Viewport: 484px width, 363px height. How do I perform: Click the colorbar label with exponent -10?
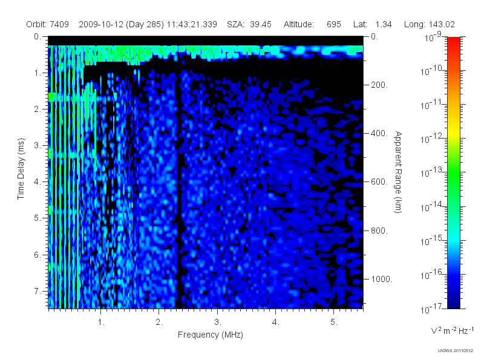tap(432, 71)
